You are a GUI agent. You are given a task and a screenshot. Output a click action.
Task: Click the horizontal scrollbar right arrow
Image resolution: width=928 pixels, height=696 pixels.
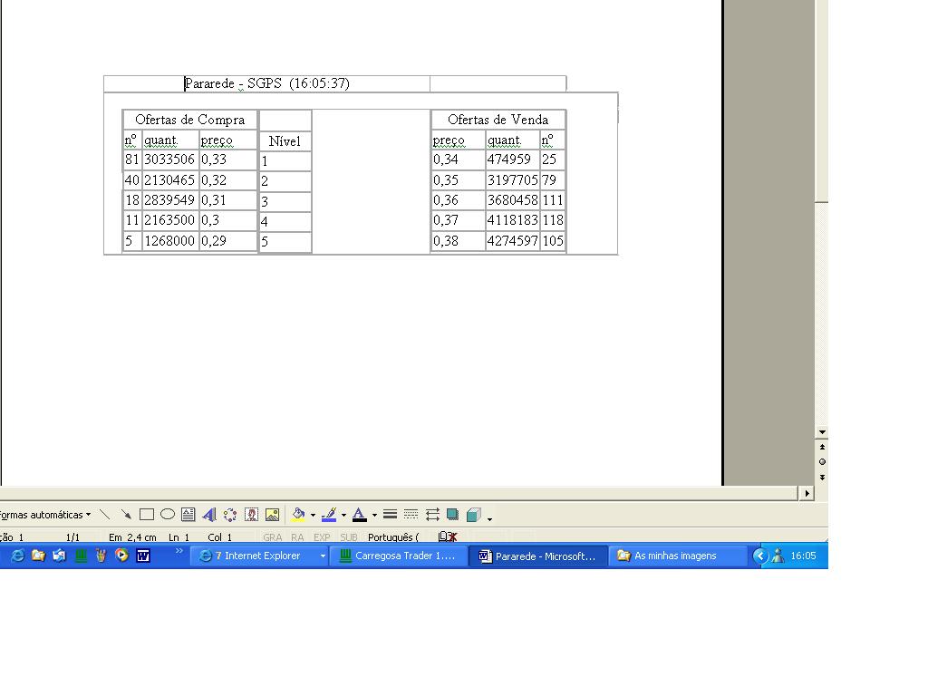807,493
